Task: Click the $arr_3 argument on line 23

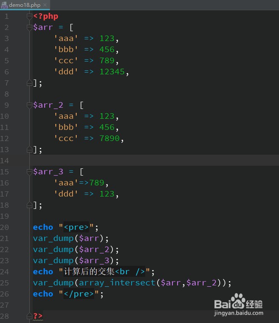Action: tap(94, 261)
